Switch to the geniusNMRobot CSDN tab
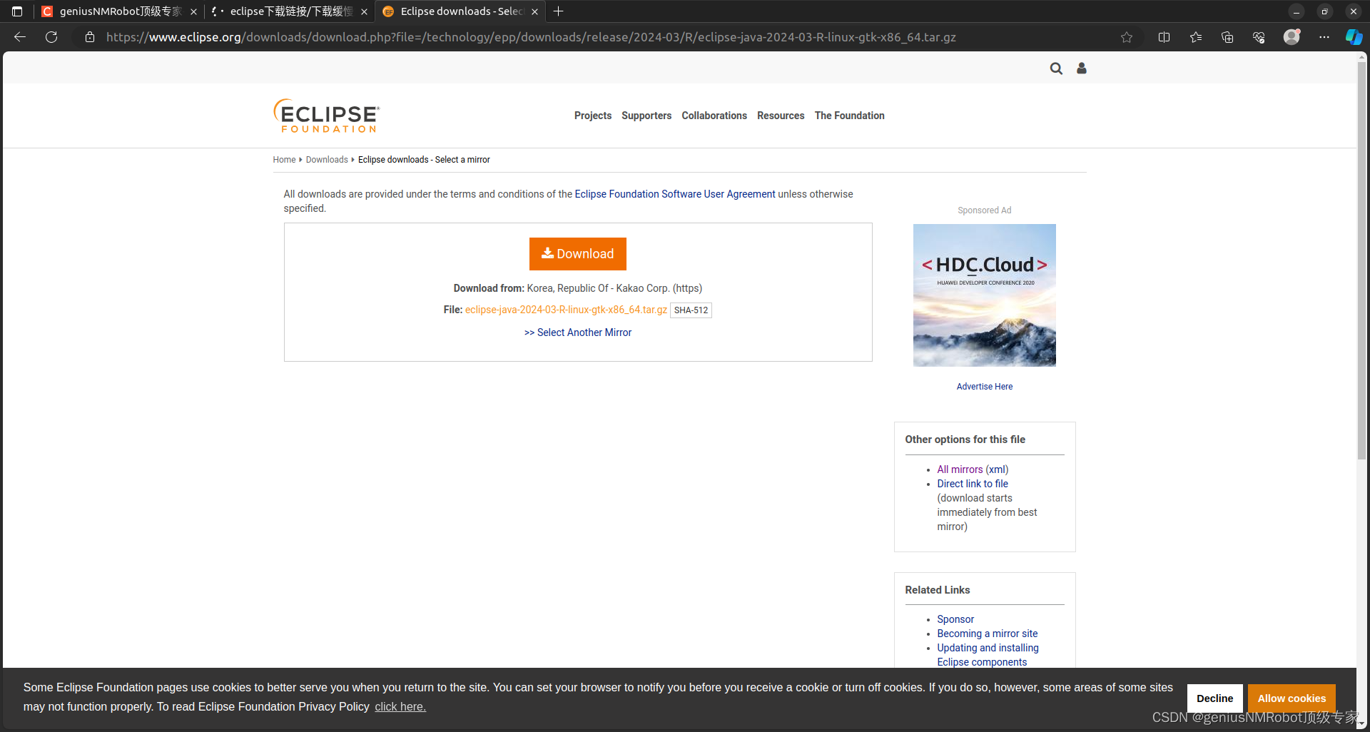The width and height of the screenshot is (1370, 732). 118,11
